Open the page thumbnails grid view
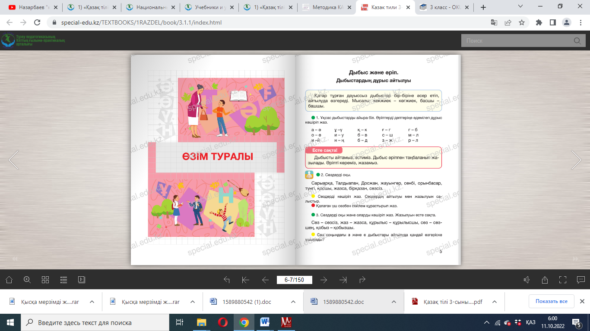590x331 pixels. coord(45,280)
